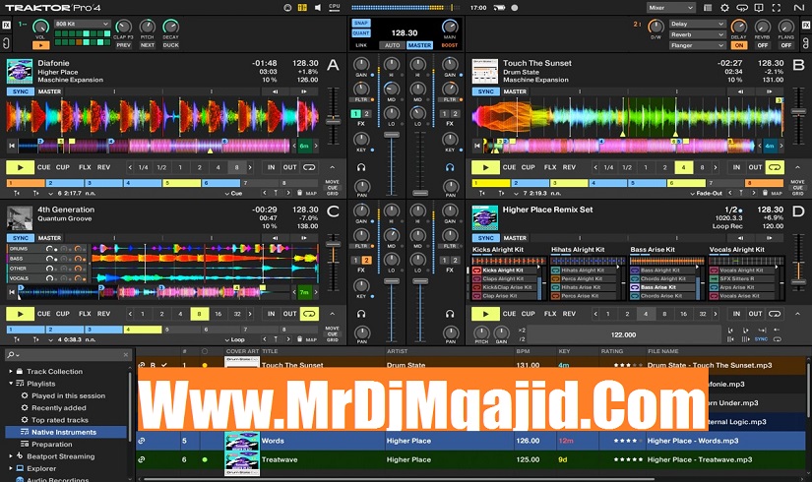Play Deck C track 4th Generation

(x=21, y=314)
